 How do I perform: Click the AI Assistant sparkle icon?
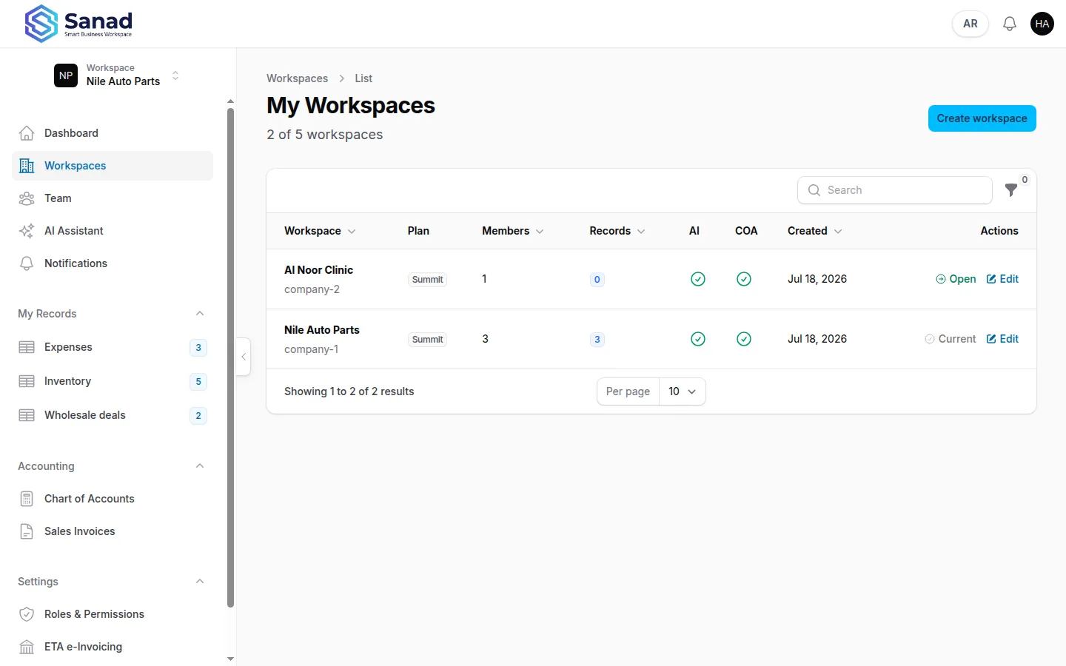[27, 231]
